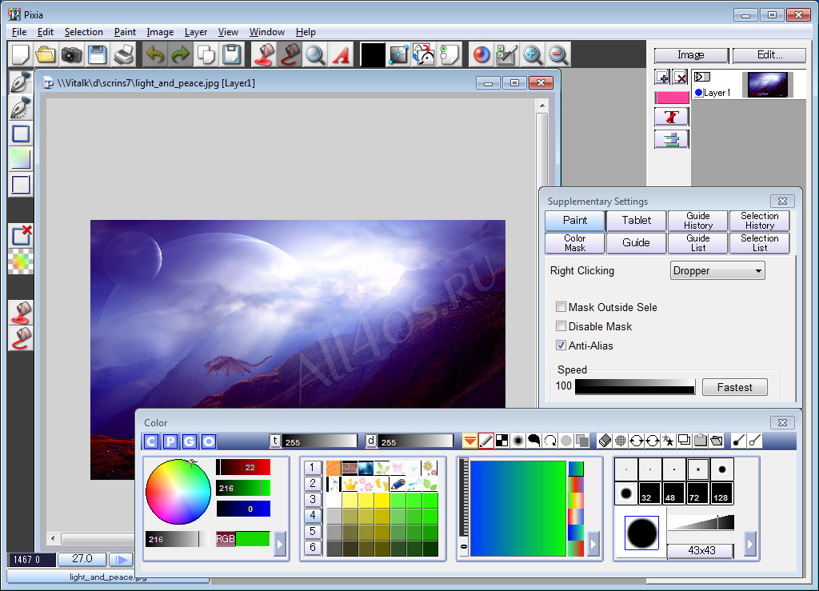Viewport: 819px width, 591px height.
Task: Select the red paint bucket fill tool
Action: [x=264, y=54]
